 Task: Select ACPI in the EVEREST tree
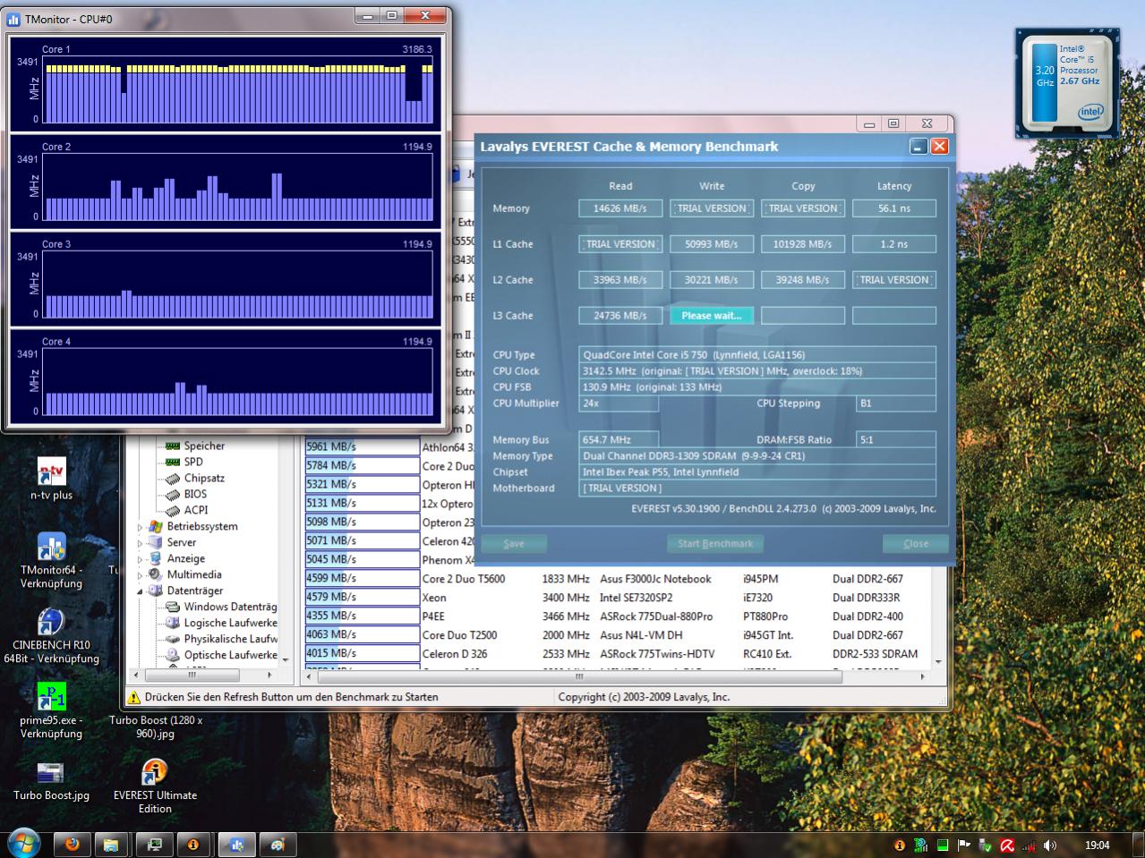click(x=196, y=510)
